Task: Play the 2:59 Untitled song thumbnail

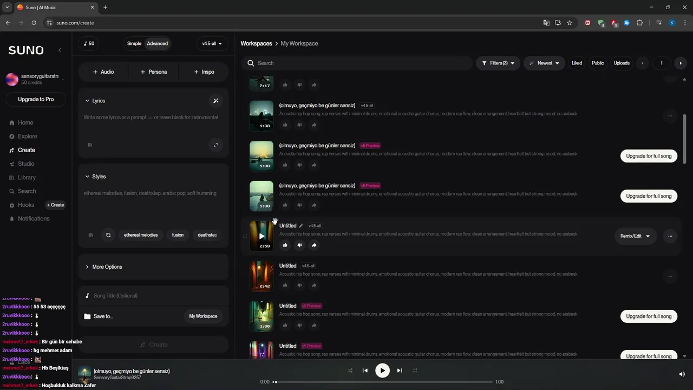Action: (x=261, y=236)
